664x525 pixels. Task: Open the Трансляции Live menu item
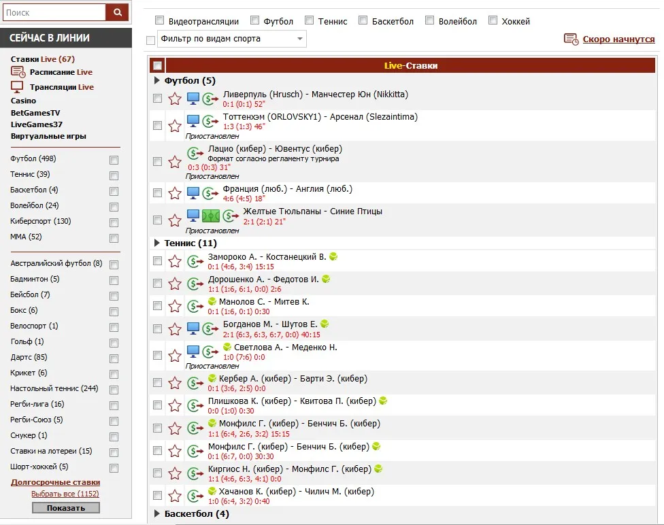tap(62, 87)
